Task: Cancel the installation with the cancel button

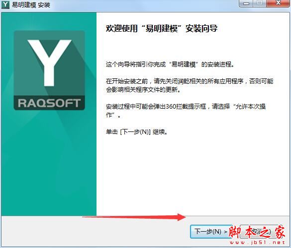Action: 261,232
